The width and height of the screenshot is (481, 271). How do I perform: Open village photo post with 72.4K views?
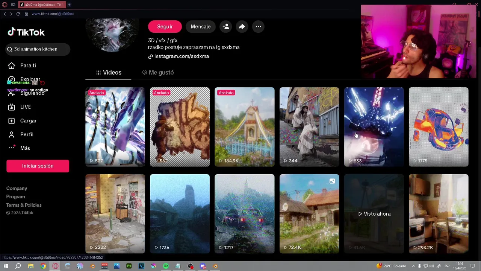[309, 213]
